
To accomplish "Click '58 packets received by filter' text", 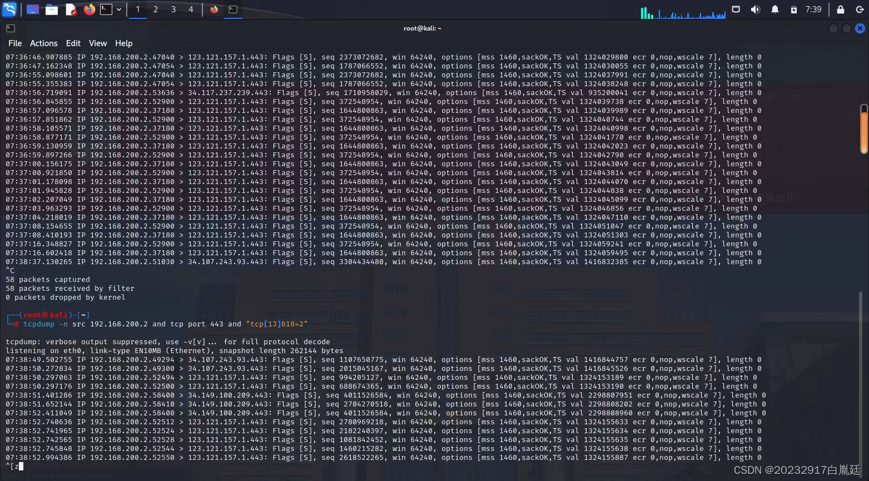I will click(x=70, y=289).
